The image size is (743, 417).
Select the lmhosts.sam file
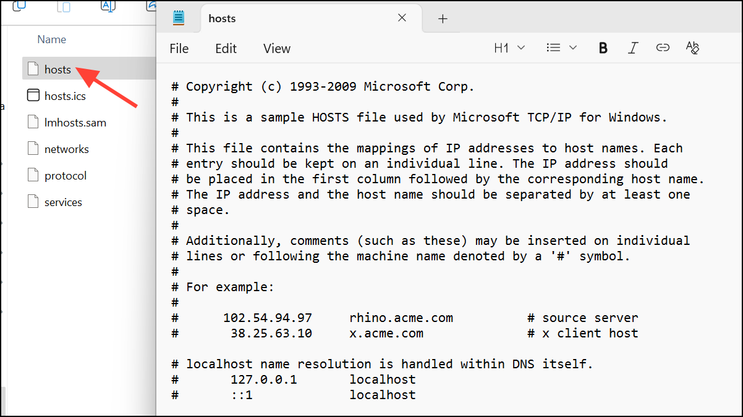coord(75,123)
